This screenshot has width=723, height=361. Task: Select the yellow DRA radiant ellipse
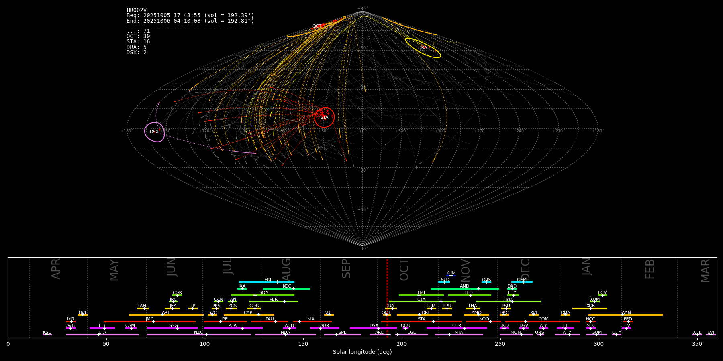(423, 48)
